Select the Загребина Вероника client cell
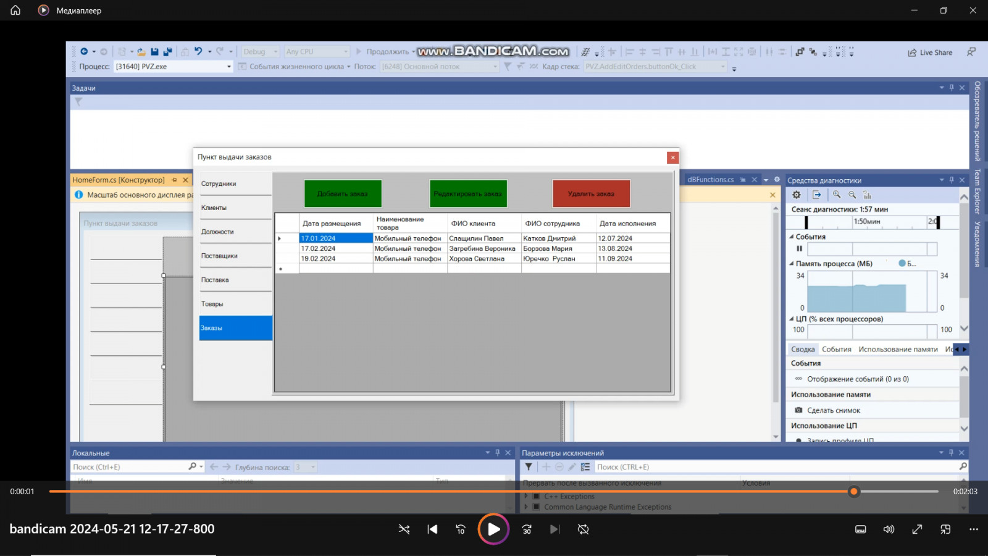 [484, 249]
